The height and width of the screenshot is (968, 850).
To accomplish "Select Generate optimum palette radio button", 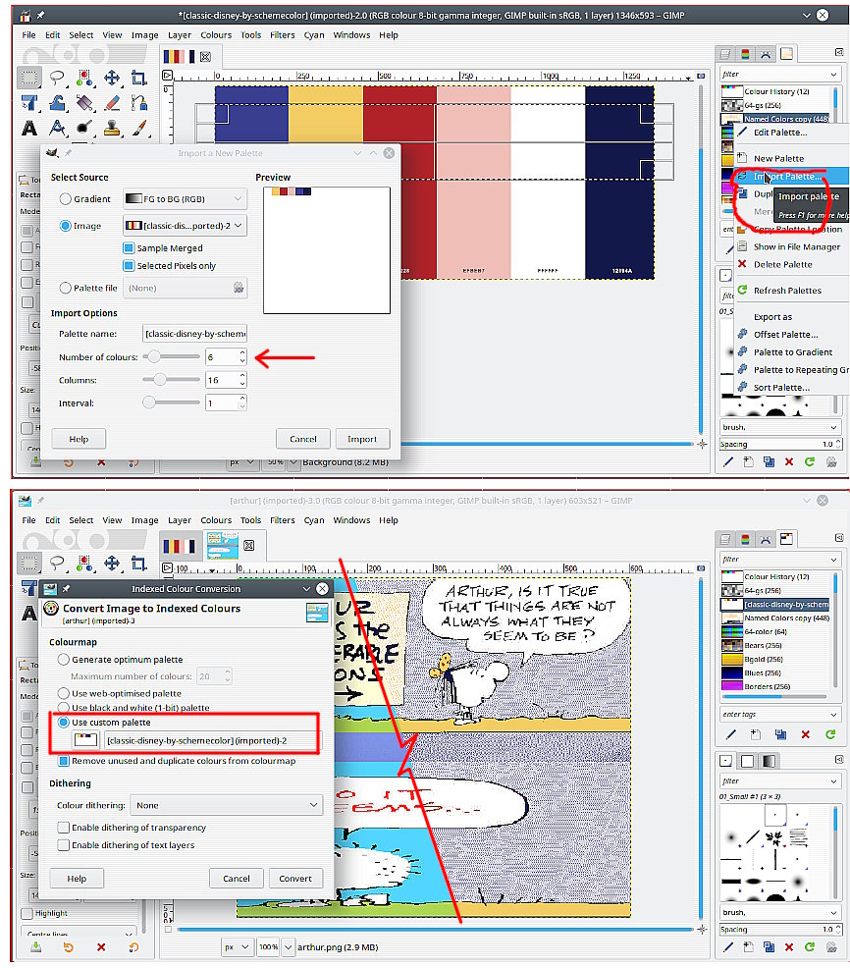I will [x=63, y=660].
